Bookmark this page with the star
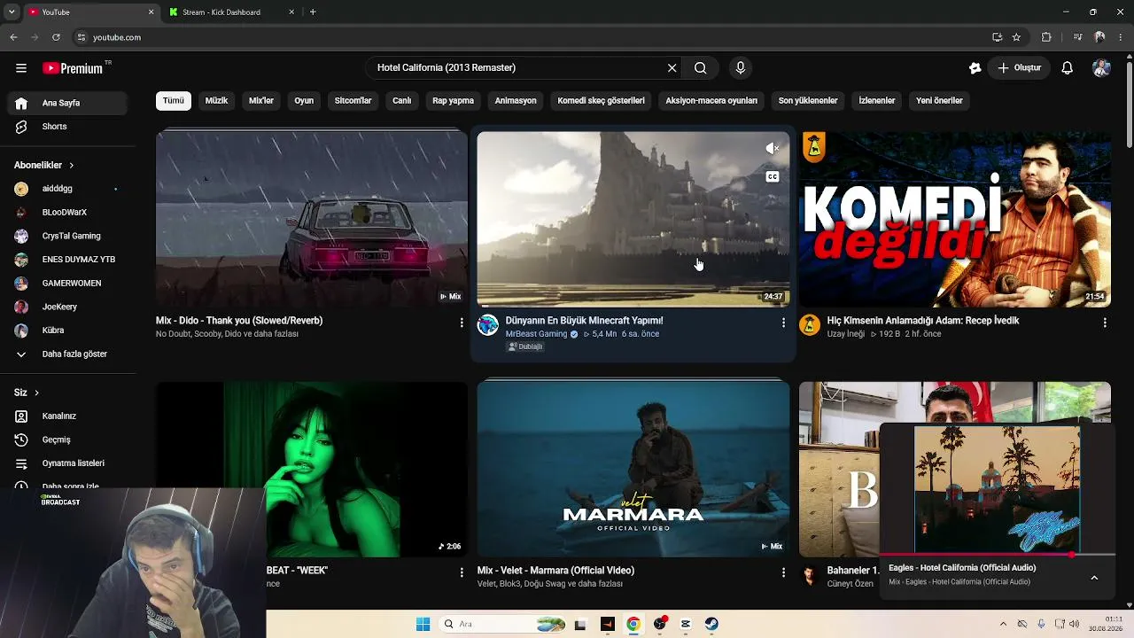Image resolution: width=1134 pixels, height=638 pixels. coord(1016,37)
